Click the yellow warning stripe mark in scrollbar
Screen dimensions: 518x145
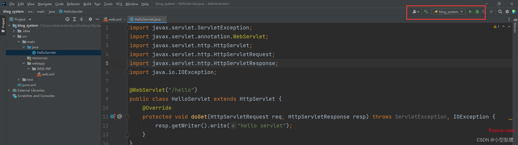pyautogui.click(x=510, y=119)
